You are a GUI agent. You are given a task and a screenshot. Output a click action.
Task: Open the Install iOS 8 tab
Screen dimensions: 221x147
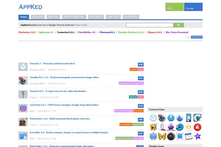[x=131, y=17]
